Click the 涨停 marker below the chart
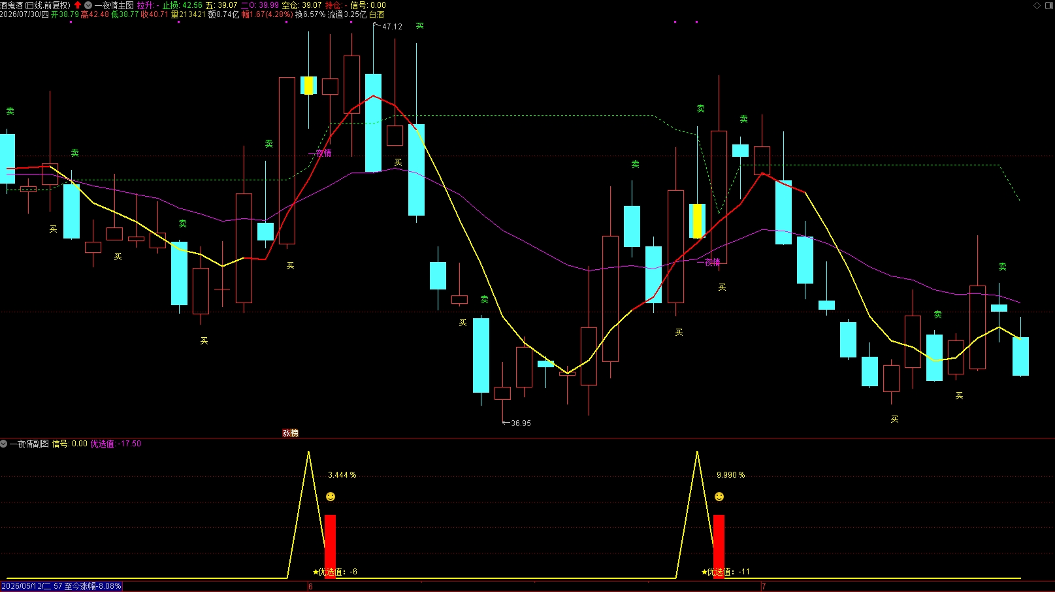The width and height of the screenshot is (1055, 592). pyautogui.click(x=290, y=433)
